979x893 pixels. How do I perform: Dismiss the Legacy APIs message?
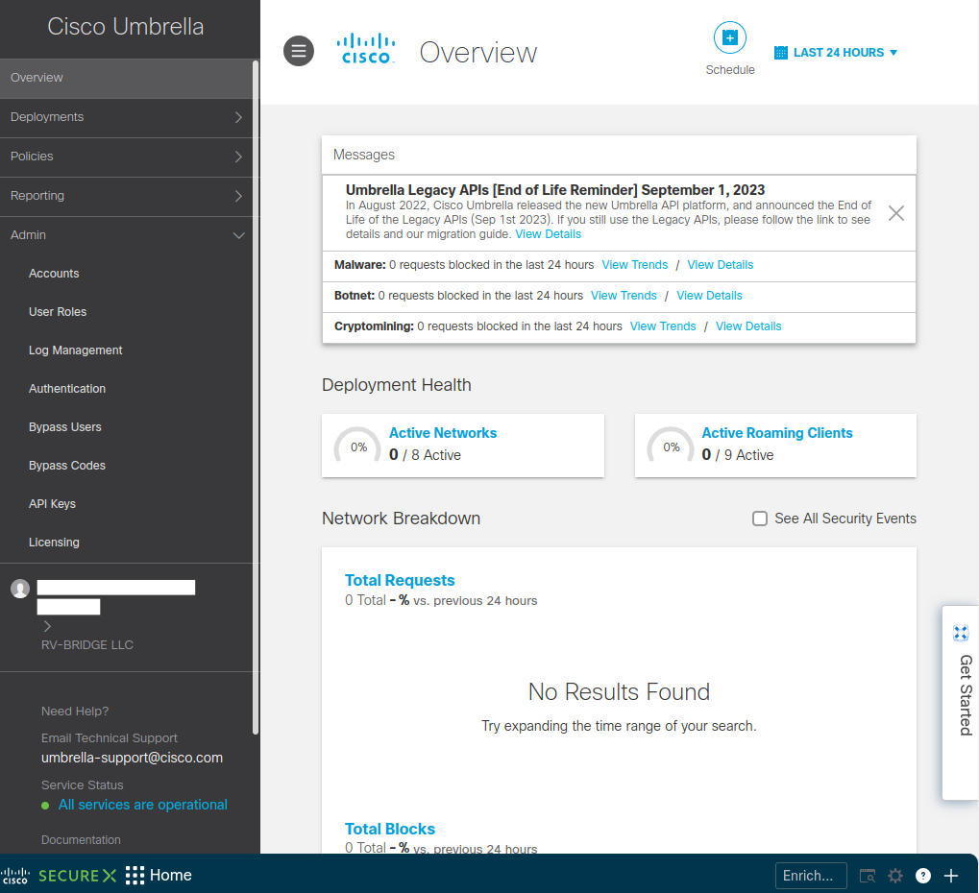click(x=895, y=213)
